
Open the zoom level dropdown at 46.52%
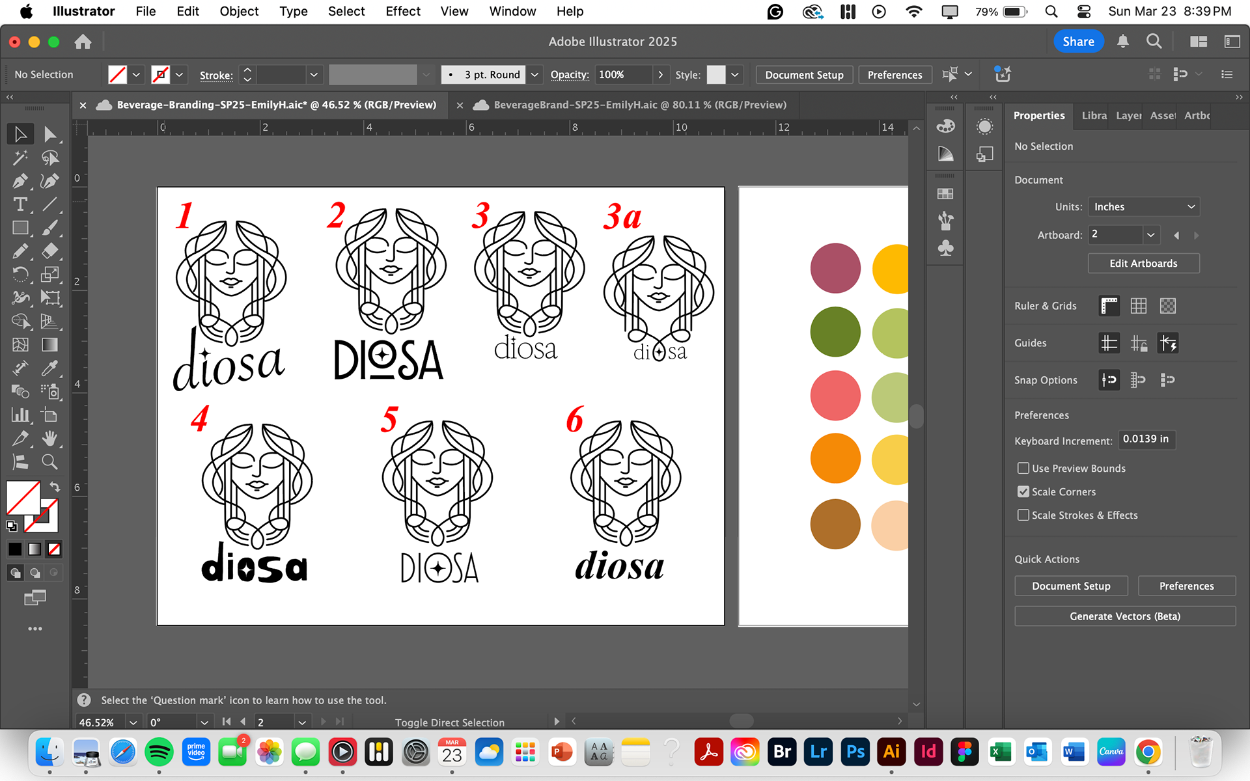coord(133,722)
